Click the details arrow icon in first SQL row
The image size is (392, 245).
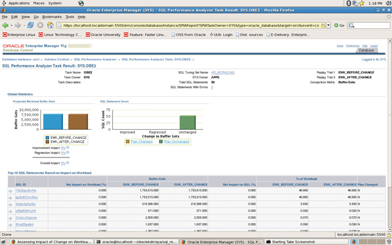tap(10, 191)
